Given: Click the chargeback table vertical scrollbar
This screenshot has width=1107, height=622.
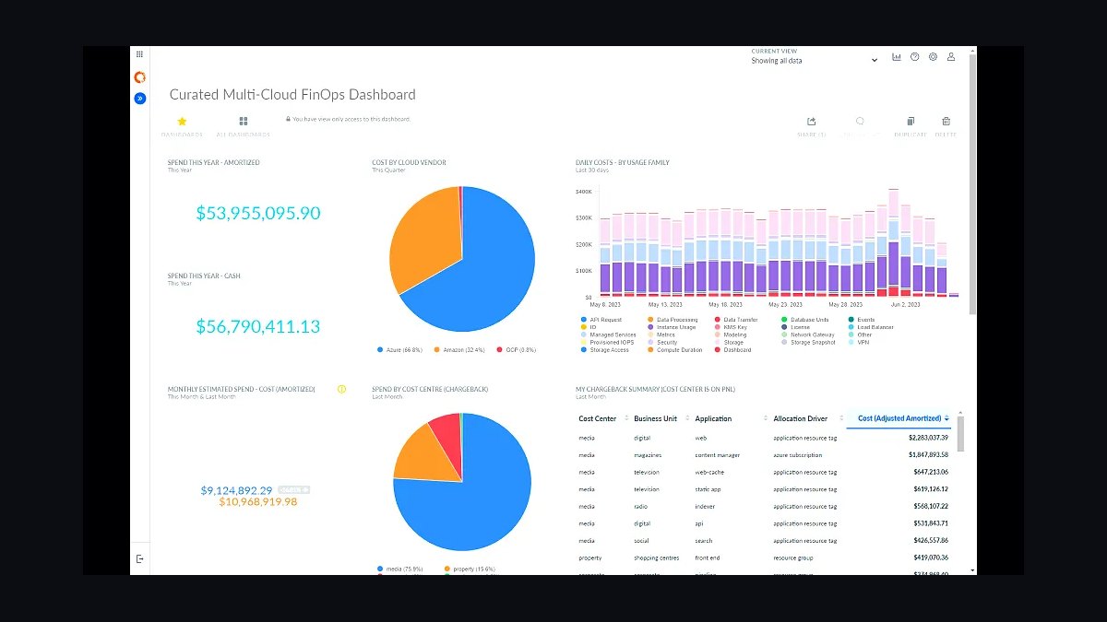Looking at the screenshot, I should click(x=960, y=433).
